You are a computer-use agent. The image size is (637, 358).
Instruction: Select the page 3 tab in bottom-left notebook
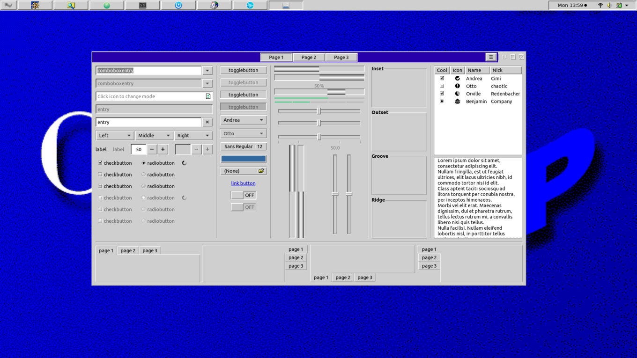[150, 250]
